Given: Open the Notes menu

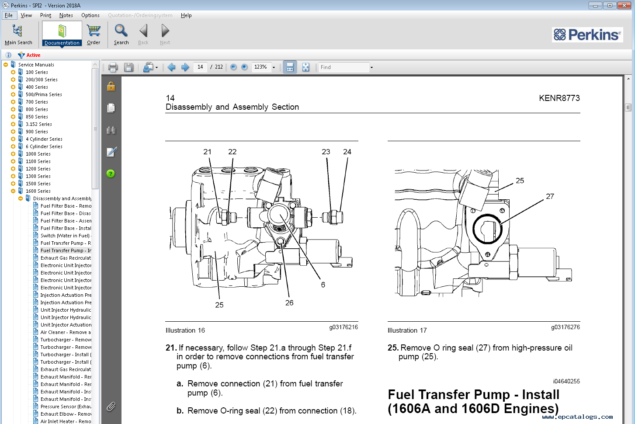Looking at the screenshot, I should point(66,15).
